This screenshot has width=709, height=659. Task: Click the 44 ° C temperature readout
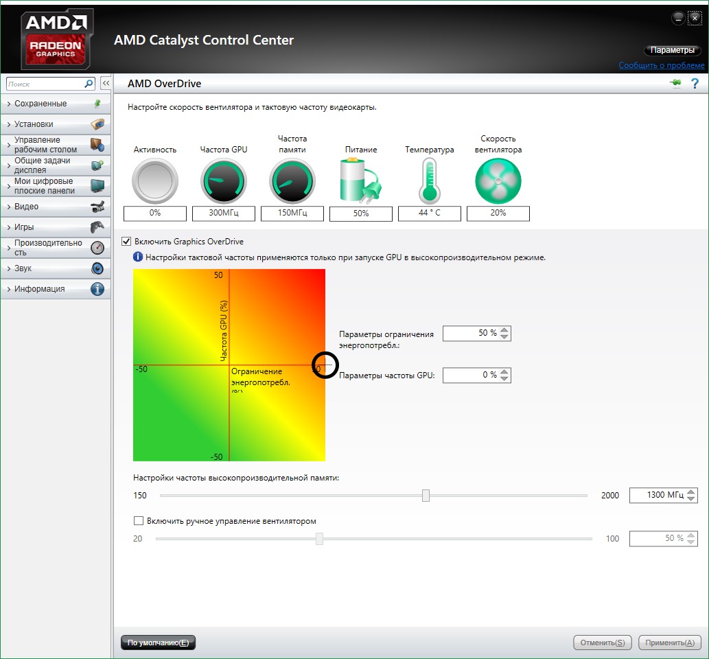pyautogui.click(x=430, y=213)
